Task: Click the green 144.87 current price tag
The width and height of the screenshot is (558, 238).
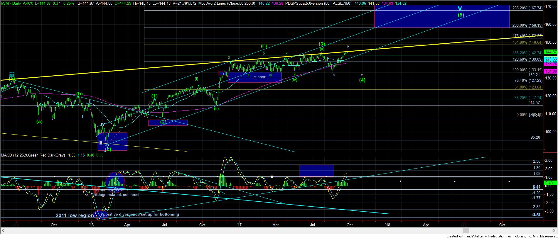Action: pos(550,52)
